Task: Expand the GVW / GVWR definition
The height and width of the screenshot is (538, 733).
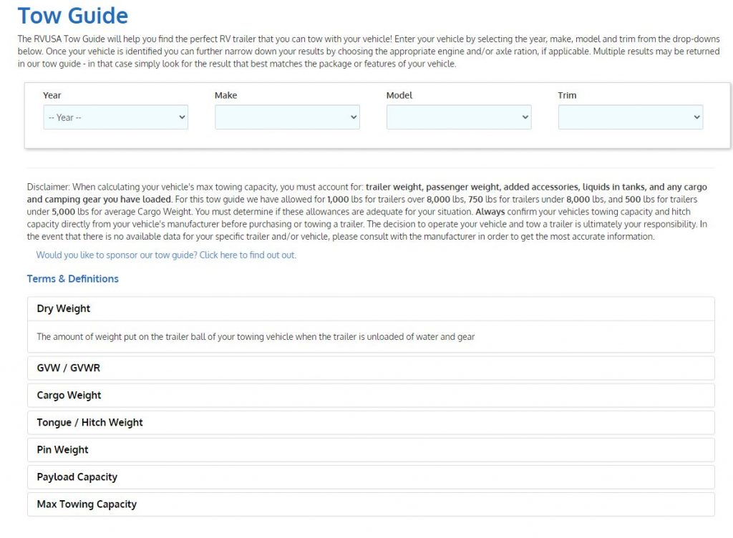Action: click(371, 368)
